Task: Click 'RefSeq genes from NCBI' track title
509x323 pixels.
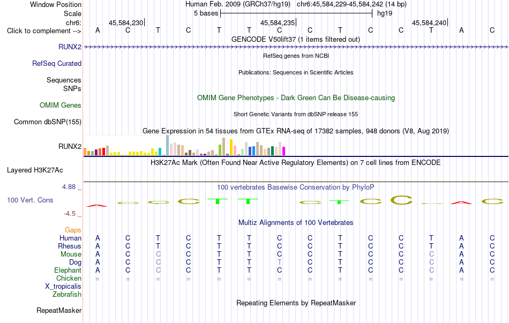Action: coord(296,56)
